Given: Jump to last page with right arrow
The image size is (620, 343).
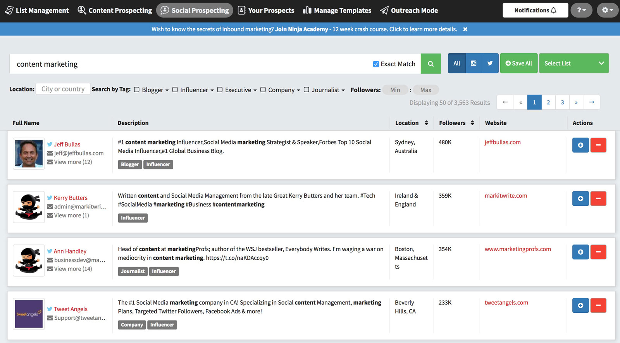Looking at the screenshot, I should click(592, 102).
